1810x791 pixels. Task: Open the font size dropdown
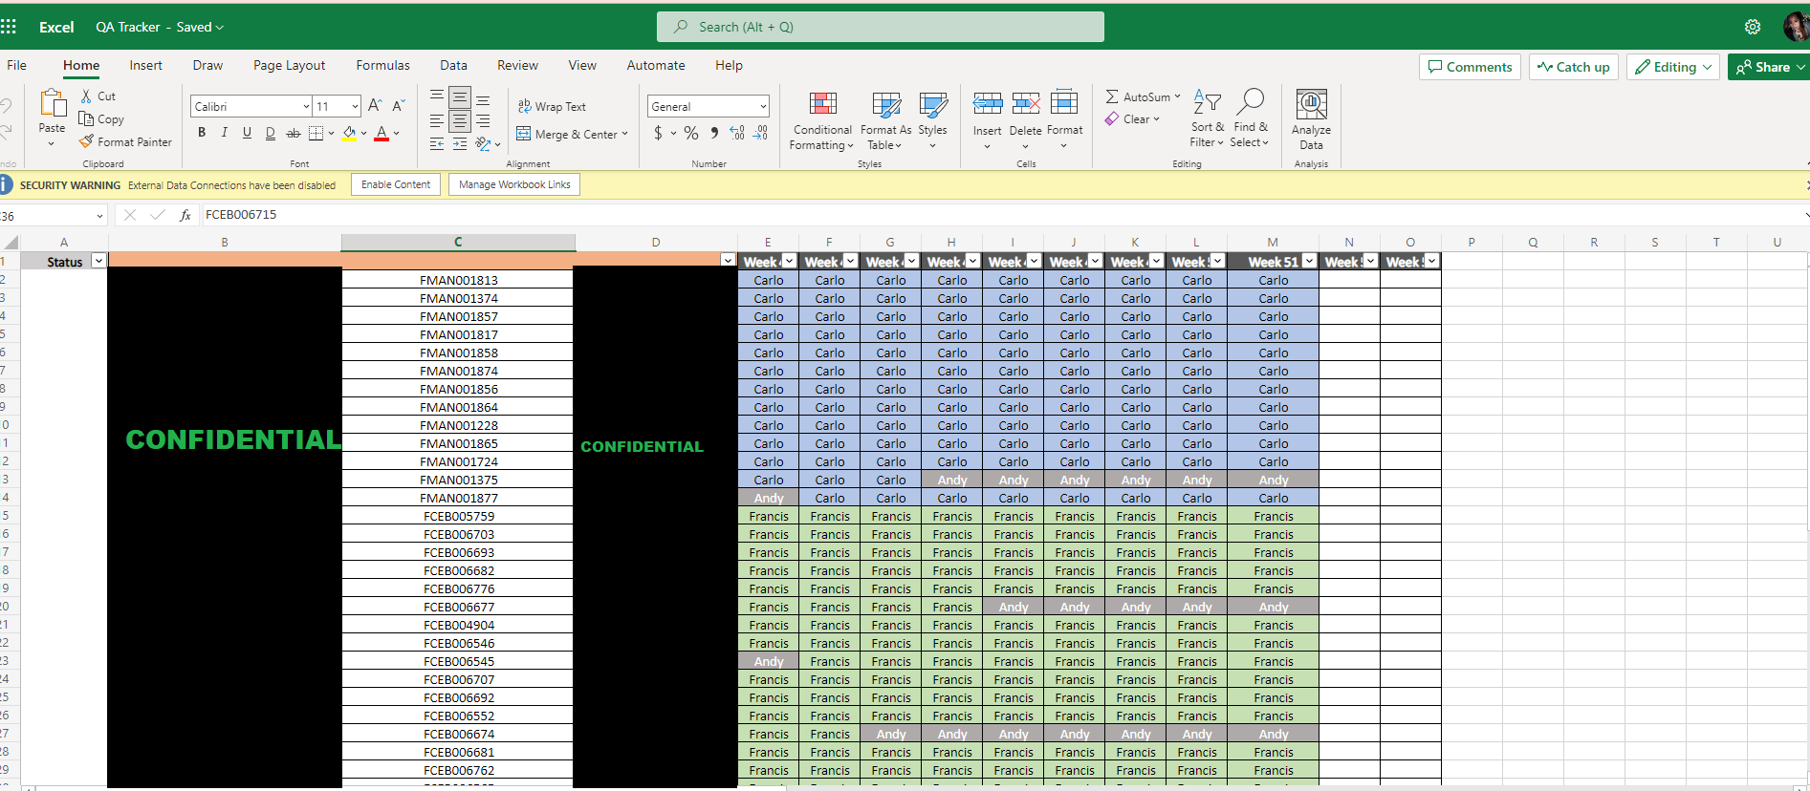355,106
